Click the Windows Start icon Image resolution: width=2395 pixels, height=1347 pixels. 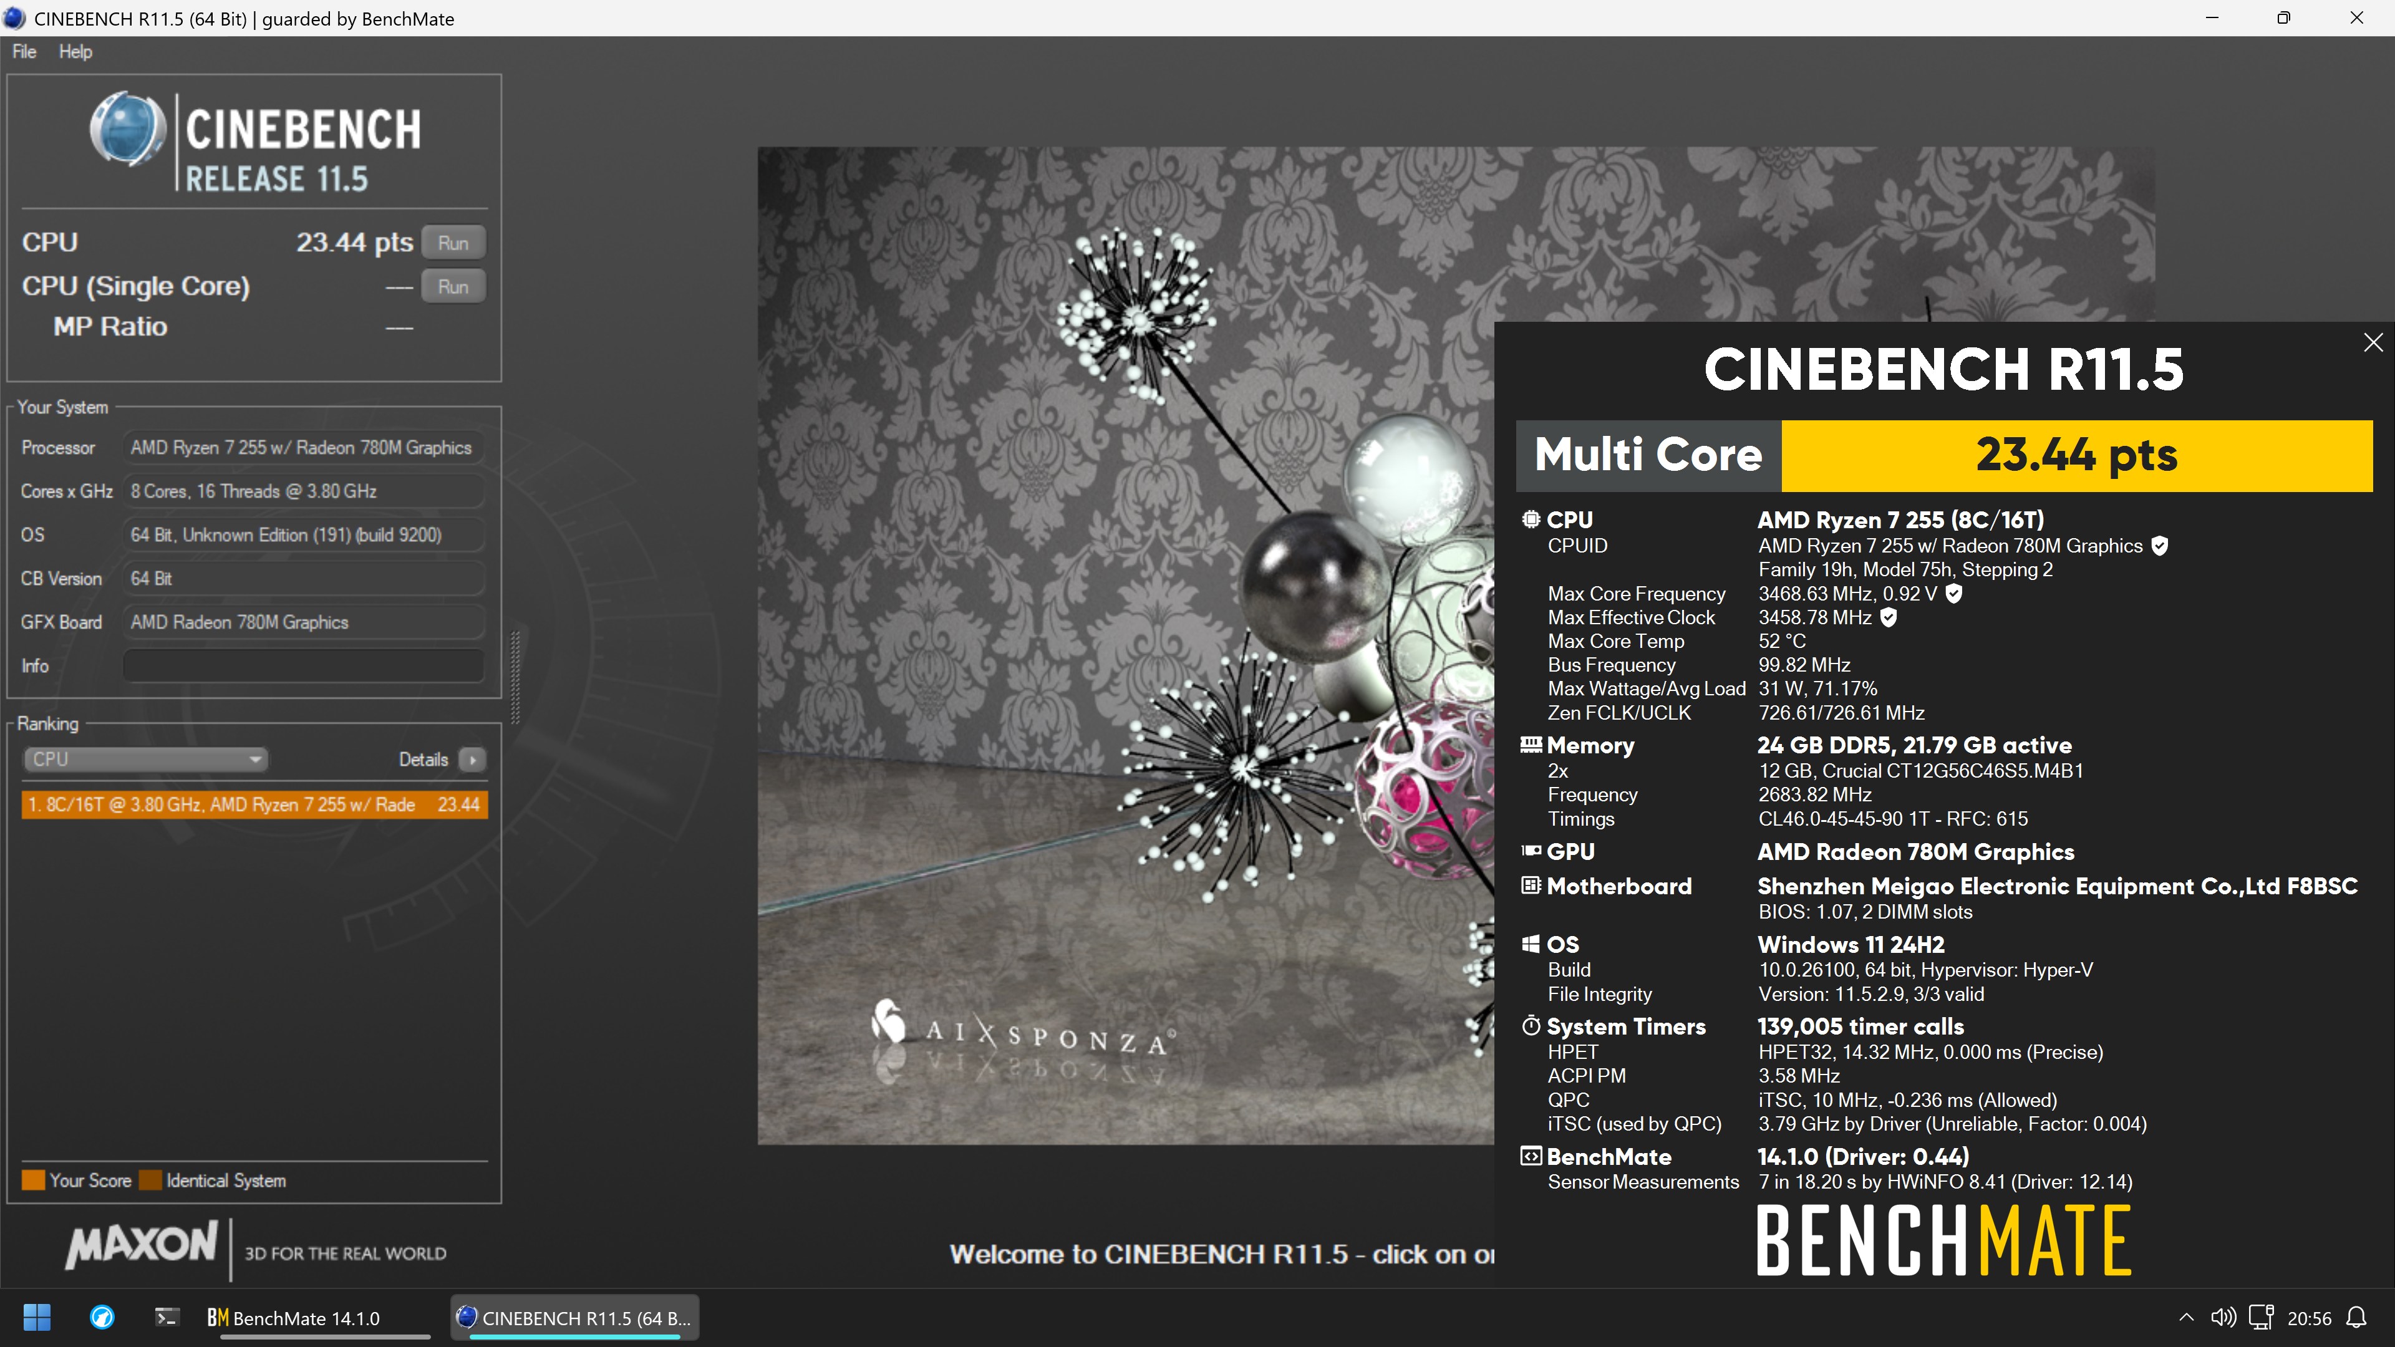(37, 1317)
